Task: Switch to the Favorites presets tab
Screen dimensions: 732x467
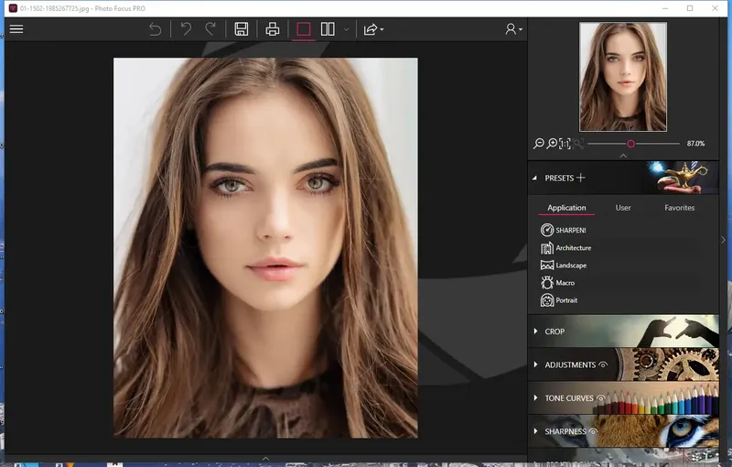Action: 679,208
